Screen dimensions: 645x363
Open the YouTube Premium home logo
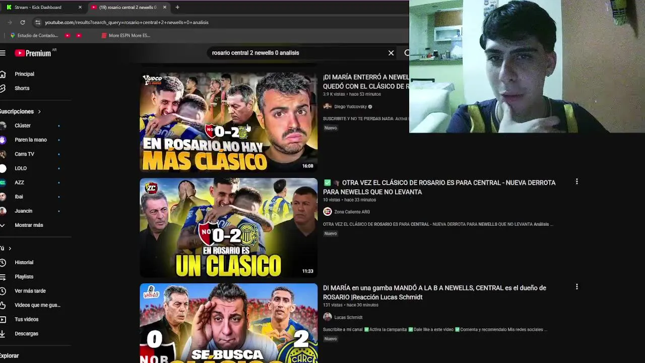pos(33,53)
